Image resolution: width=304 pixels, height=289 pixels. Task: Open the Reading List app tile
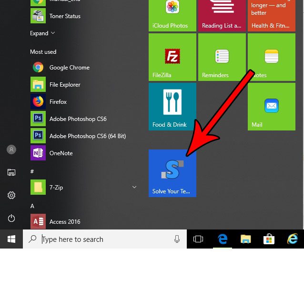(222, 14)
